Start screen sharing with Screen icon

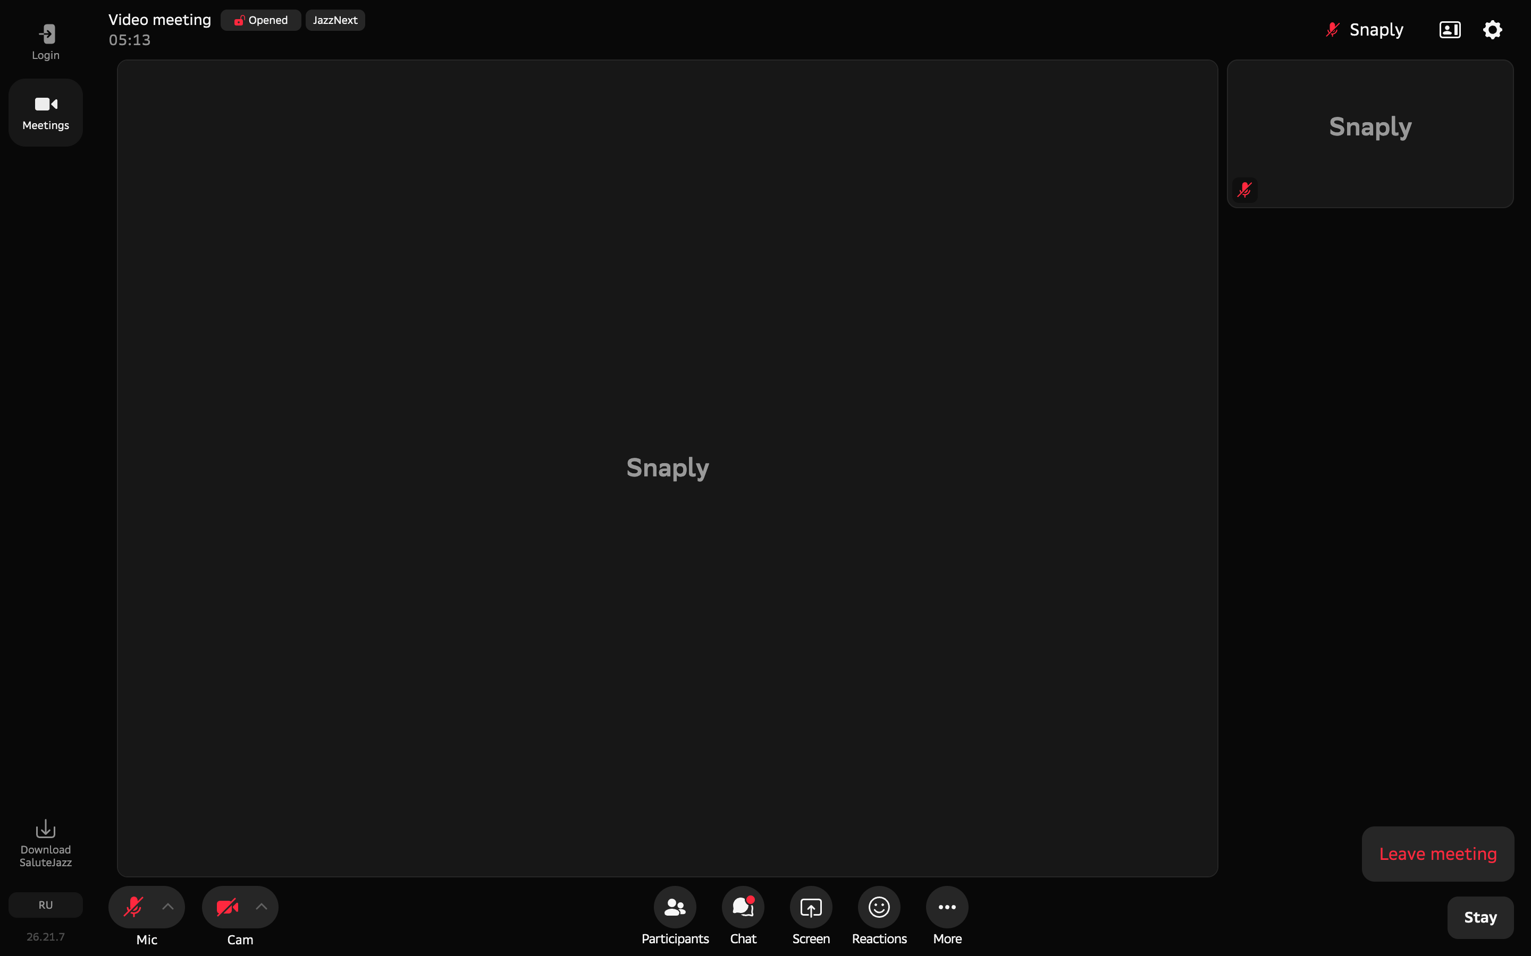pyautogui.click(x=811, y=907)
